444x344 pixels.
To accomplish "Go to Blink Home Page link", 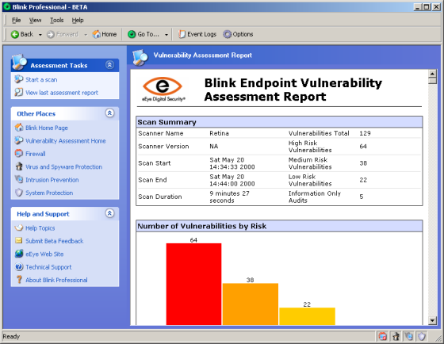I will (47, 128).
